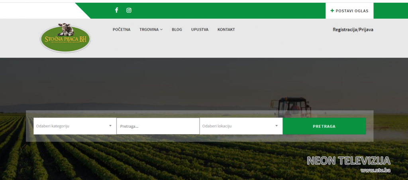Screen dimensions: 408x180
Task: Open the Odaberi lokaciju dropdown
Action: (237, 126)
